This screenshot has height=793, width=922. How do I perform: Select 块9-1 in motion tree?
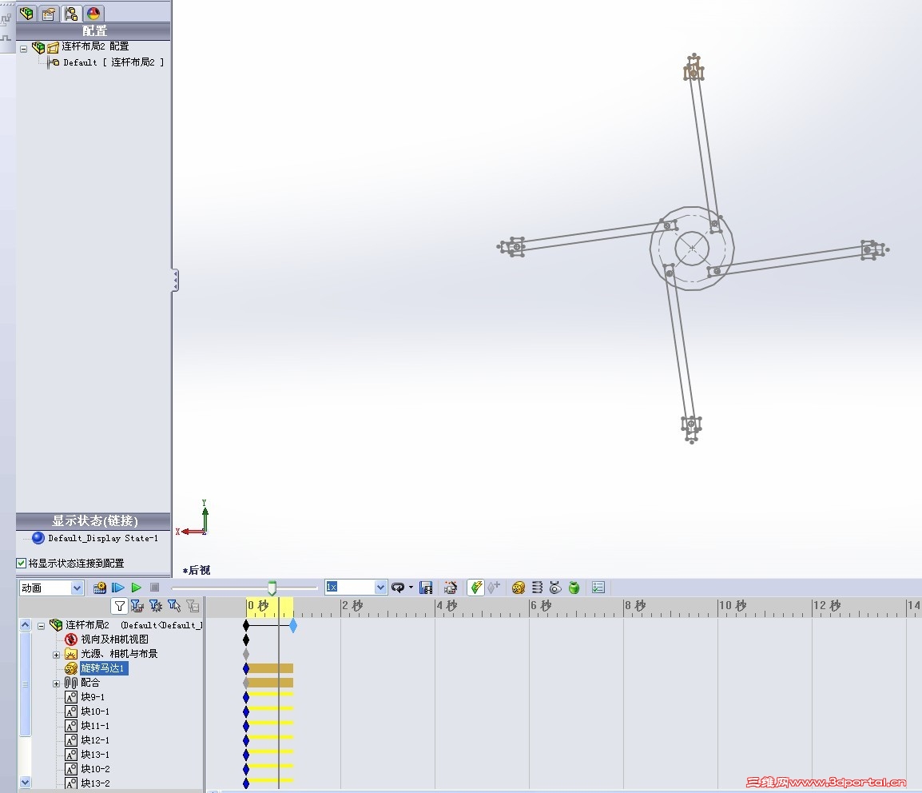click(93, 697)
